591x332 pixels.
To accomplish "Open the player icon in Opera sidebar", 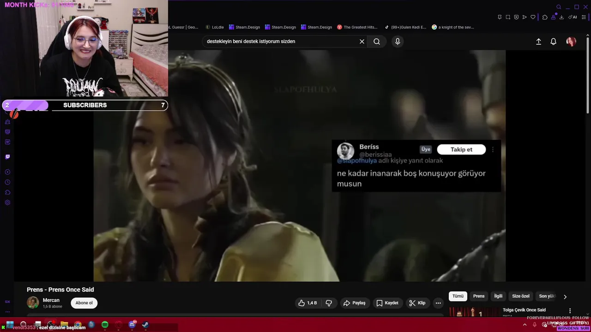I will click(7, 172).
